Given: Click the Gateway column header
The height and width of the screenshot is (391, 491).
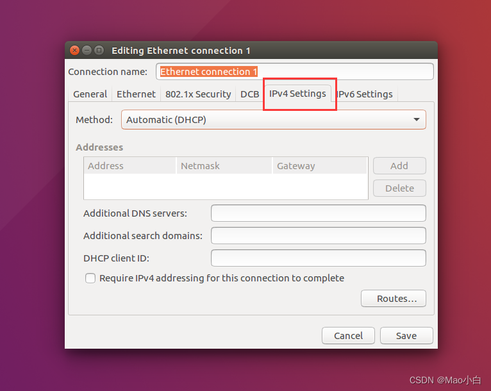Looking at the screenshot, I should click(320, 165).
